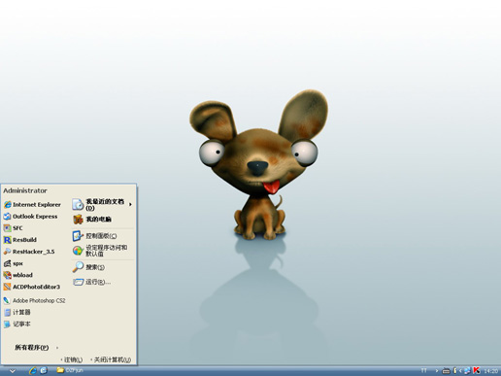The height and width of the screenshot is (376, 501).
Task: Expand 我最近的文档 submenu arrow
Action: [x=130, y=204]
